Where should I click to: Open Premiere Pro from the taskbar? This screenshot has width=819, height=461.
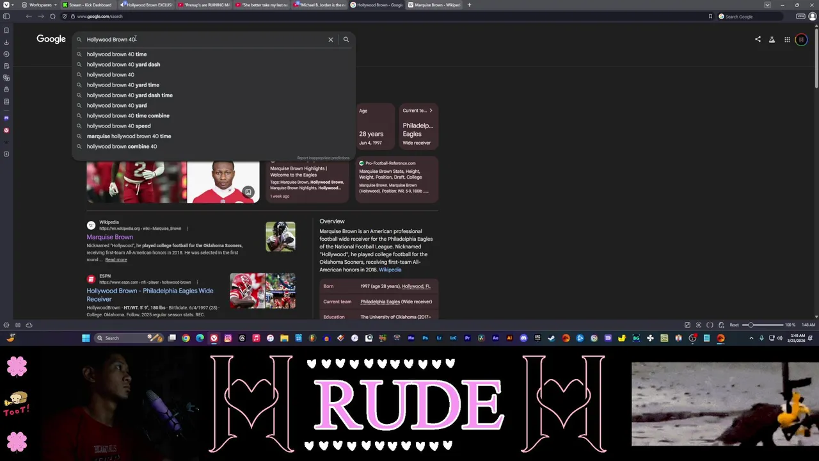pyautogui.click(x=467, y=338)
